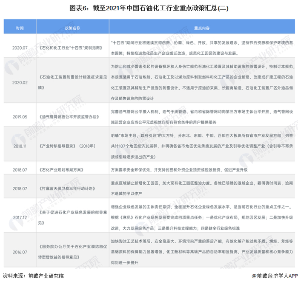Select the date cell 2018.11
The image size is (298, 284).
[20, 146]
